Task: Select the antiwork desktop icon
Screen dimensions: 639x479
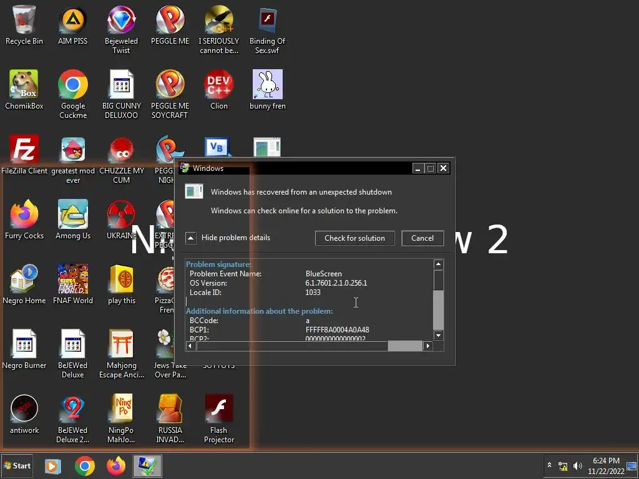Action: 24,414
